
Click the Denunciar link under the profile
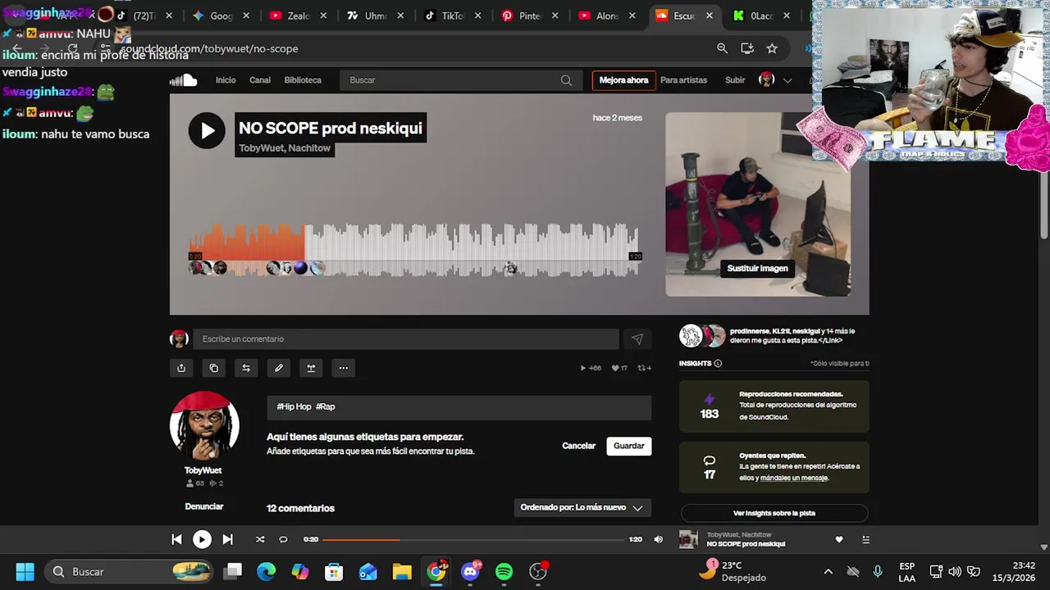(x=204, y=506)
